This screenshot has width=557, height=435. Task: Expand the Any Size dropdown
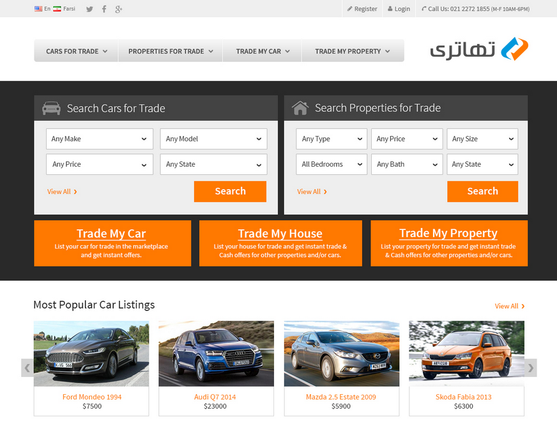(x=482, y=139)
